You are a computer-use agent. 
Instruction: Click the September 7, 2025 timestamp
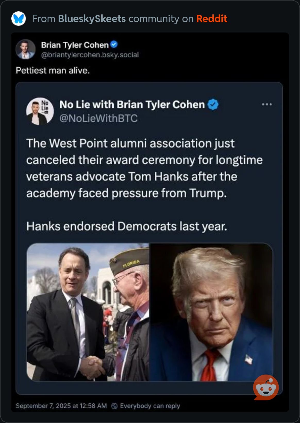(x=61, y=406)
